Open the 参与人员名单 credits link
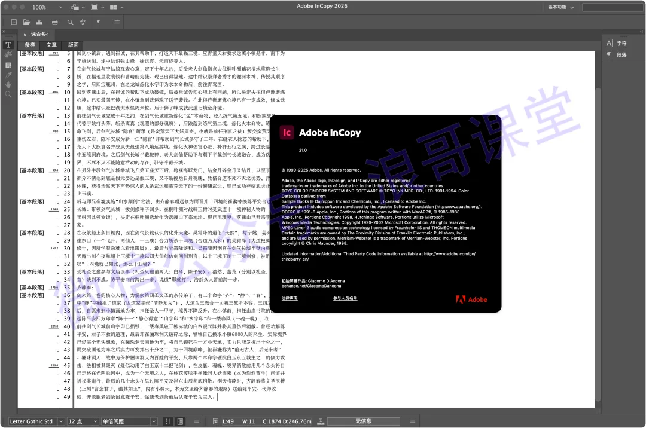 tap(345, 298)
